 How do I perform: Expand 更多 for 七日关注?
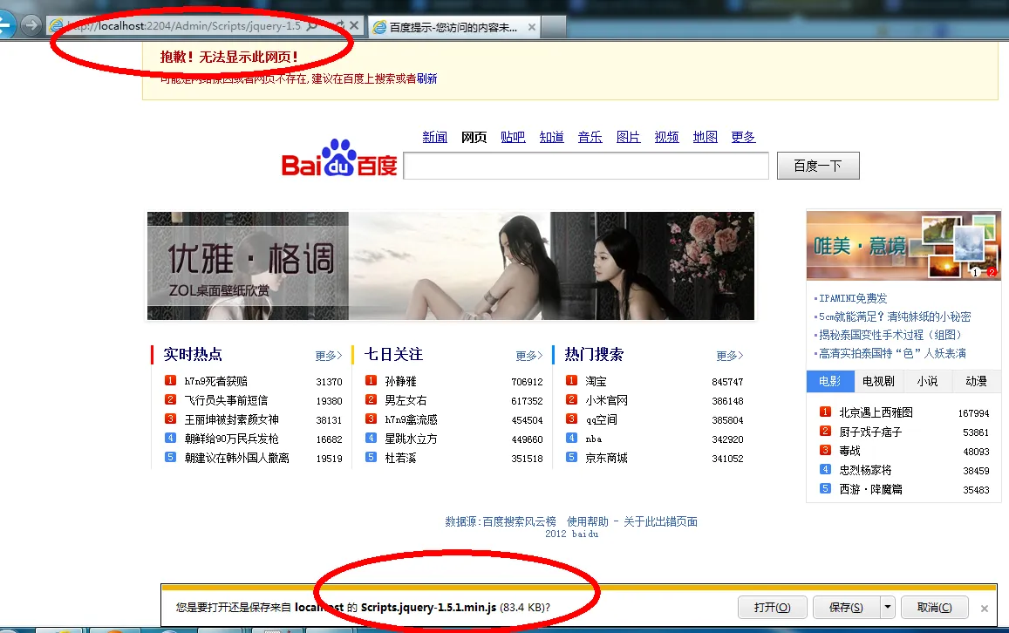(x=529, y=356)
